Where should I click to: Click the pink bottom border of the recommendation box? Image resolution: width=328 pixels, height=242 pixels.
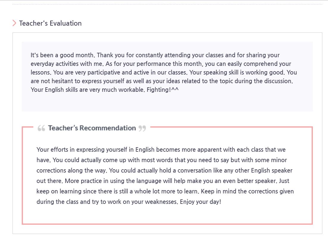pos(167,224)
